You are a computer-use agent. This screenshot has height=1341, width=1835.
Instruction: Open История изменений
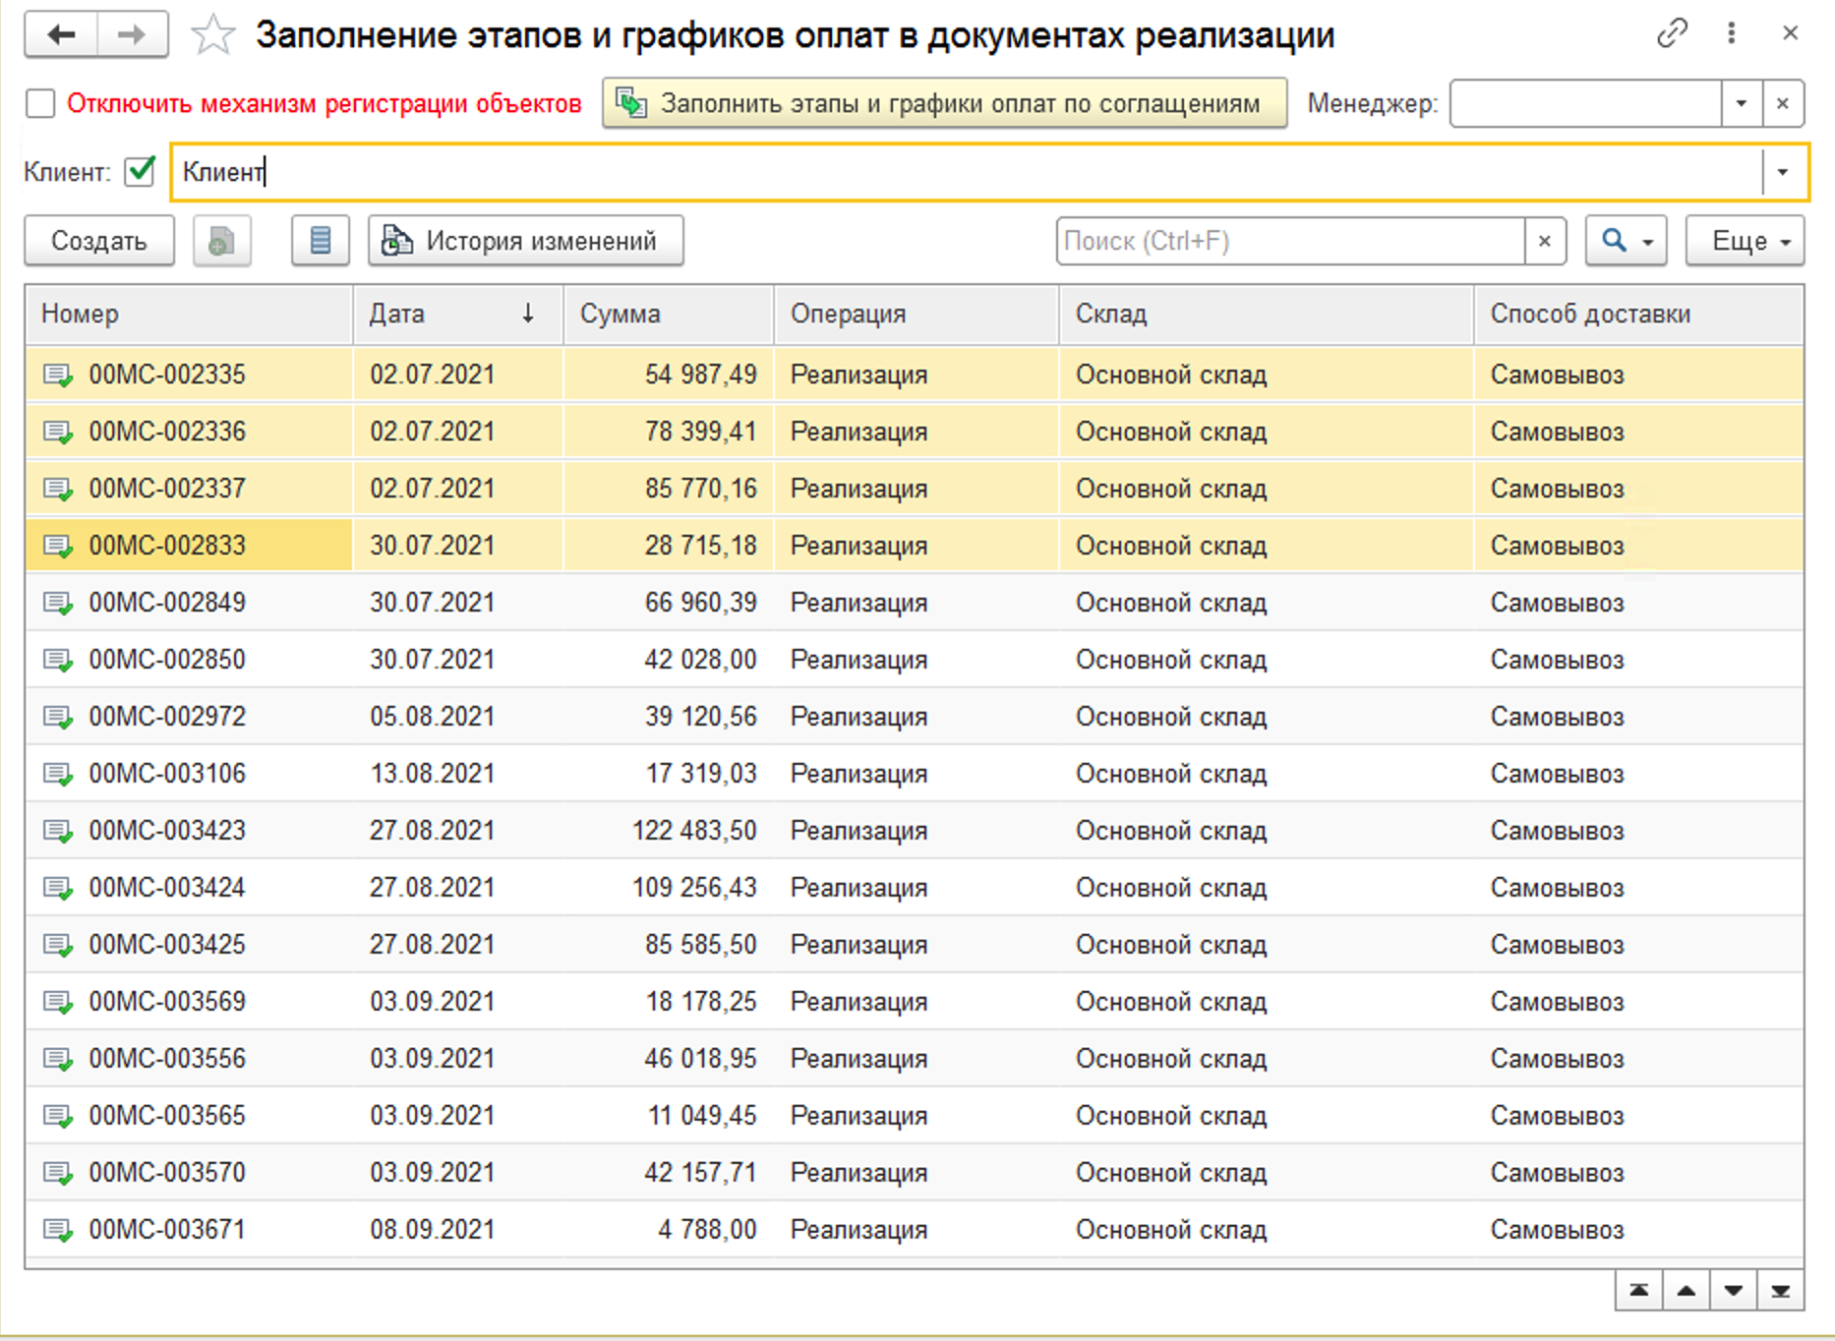[x=526, y=241]
